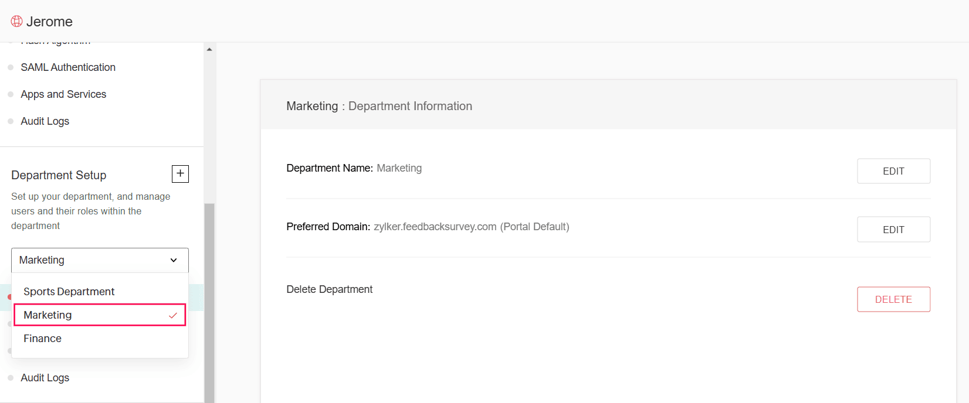Image resolution: width=969 pixels, height=403 pixels.
Task: Click the Jerome globe logo icon
Action: click(x=16, y=22)
